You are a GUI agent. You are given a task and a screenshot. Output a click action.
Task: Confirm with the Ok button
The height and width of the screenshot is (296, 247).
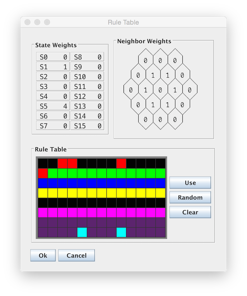[x=43, y=255]
